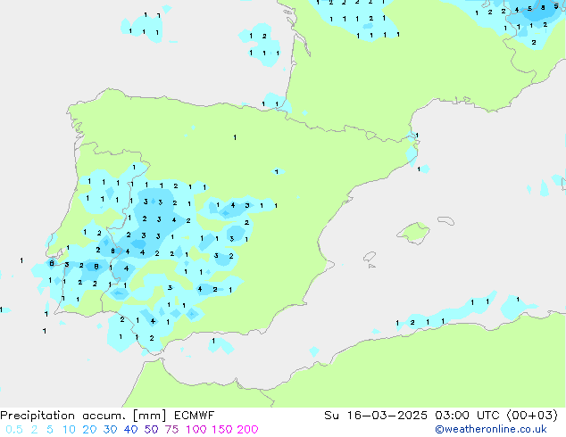Click the 200 mm legend value
The height and width of the screenshot is (437, 566).
point(248,429)
